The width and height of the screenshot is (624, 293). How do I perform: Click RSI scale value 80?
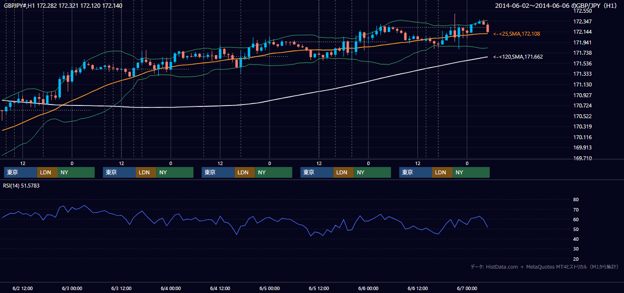point(576,200)
